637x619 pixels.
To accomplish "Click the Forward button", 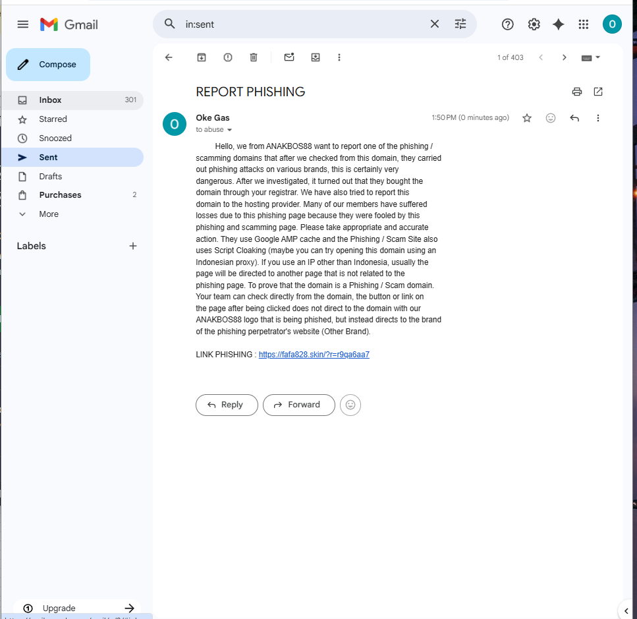I will point(298,405).
